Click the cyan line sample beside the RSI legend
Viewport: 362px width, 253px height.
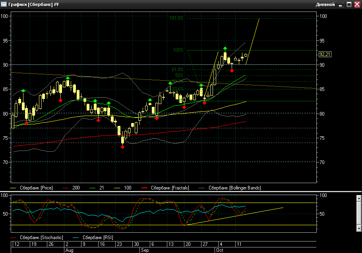coord(75,238)
